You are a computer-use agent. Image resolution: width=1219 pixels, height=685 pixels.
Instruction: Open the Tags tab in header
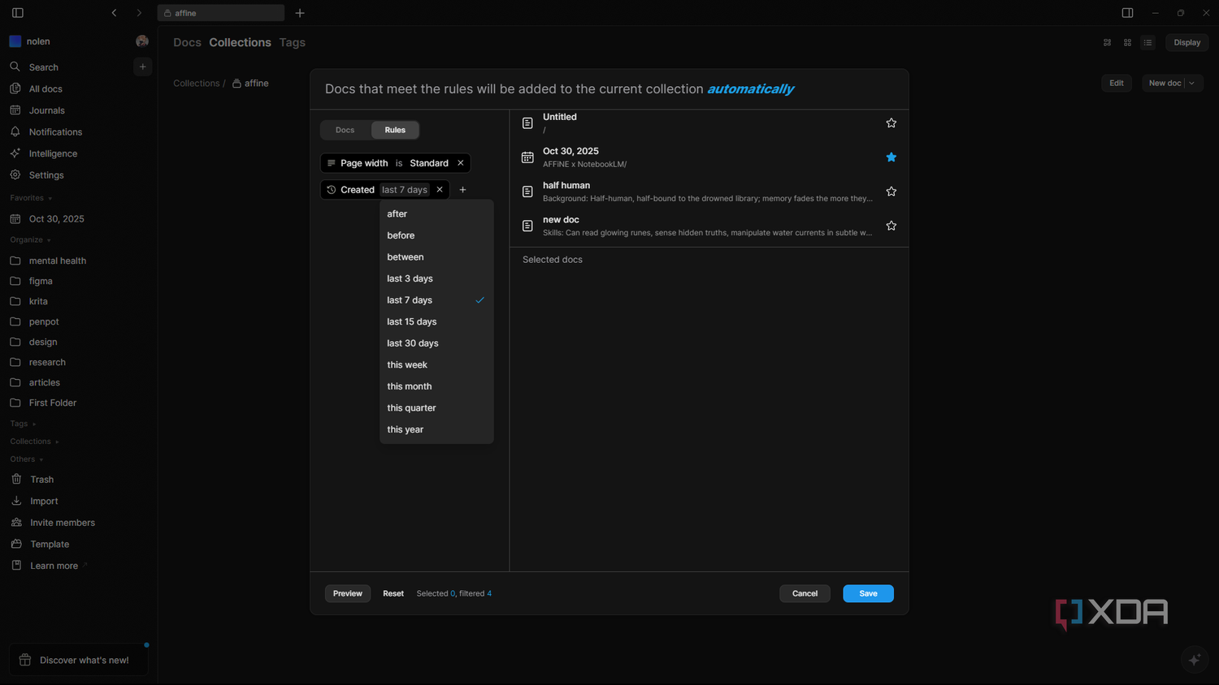click(293, 42)
